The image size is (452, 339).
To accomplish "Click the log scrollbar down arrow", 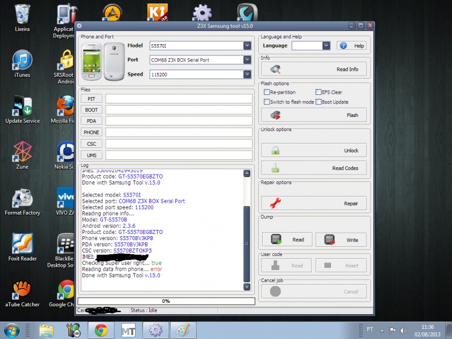I will (x=247, y=286).
